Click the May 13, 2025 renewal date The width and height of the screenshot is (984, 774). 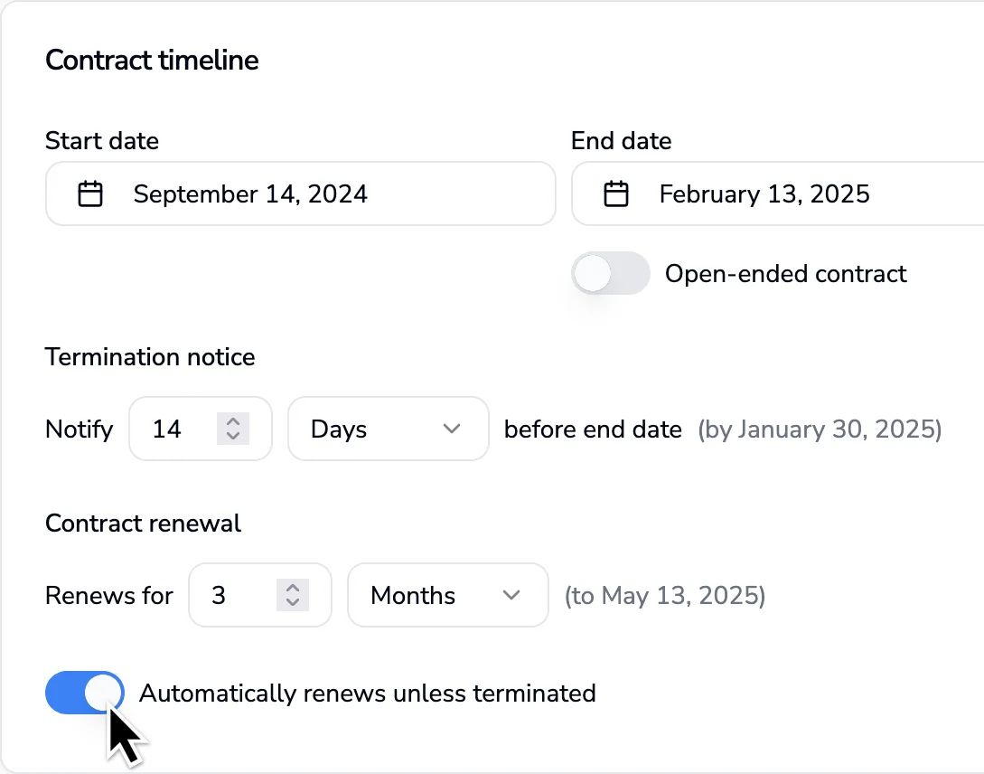pyautogui.click(x=666, y=595)
